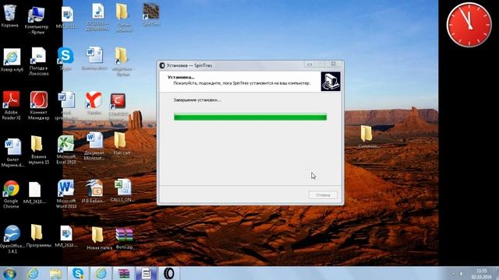This screenshot has width=499, height=280.
Task: Select the COMODO desktop shortcut icon
Action: coord(118,107)
